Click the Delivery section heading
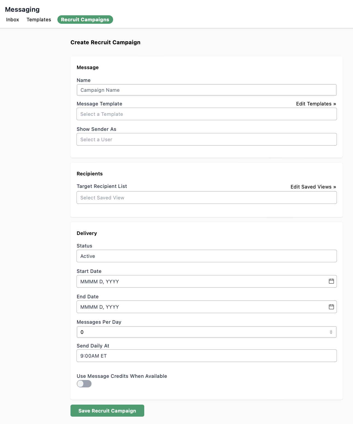353x424 pixels. (87, 233)
